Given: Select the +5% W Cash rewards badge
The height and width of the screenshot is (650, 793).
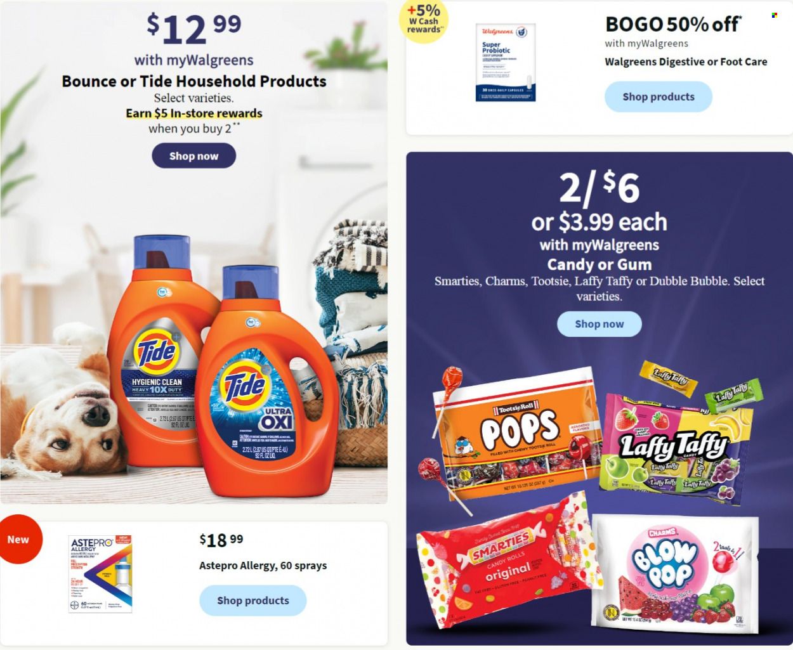Looking at the screenshot, I should point(424,19).
